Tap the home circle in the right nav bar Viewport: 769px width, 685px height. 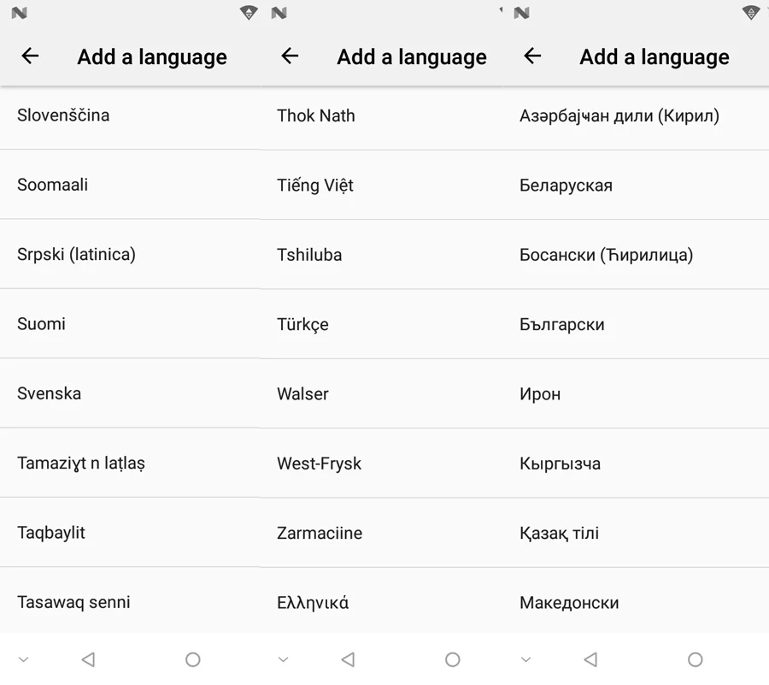pyautogui.click(x=695, y=659)
